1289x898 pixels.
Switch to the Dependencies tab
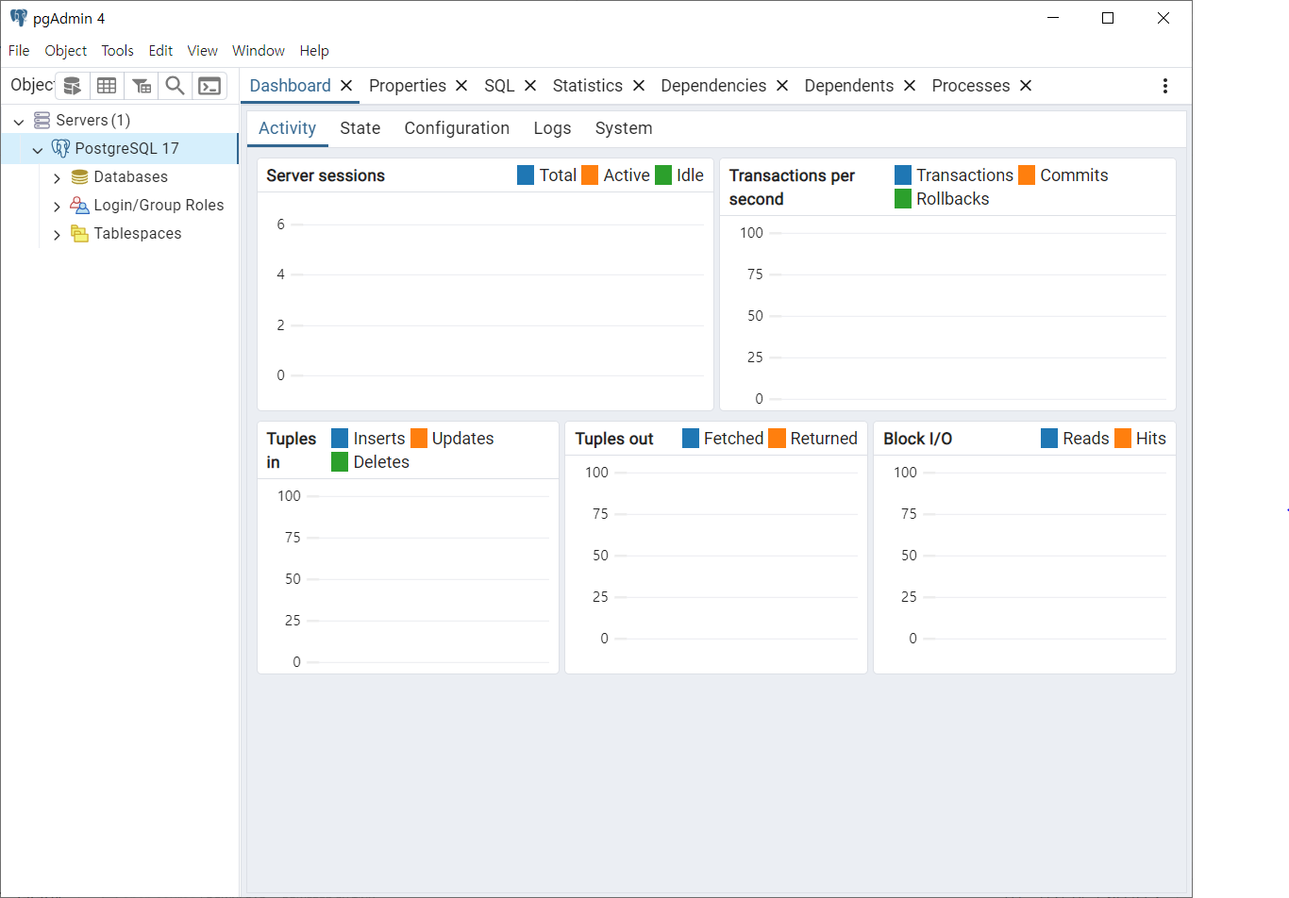713,86
